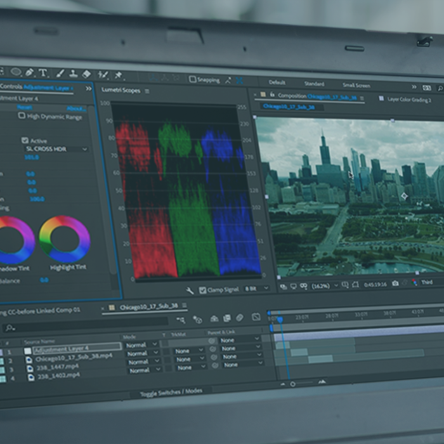Click the timeline layer search field
This screenshot has width=444, height=444.
pos(85,325)
